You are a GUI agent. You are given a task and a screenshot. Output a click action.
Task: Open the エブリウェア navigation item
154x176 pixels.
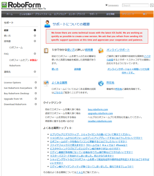click(60, 14)
